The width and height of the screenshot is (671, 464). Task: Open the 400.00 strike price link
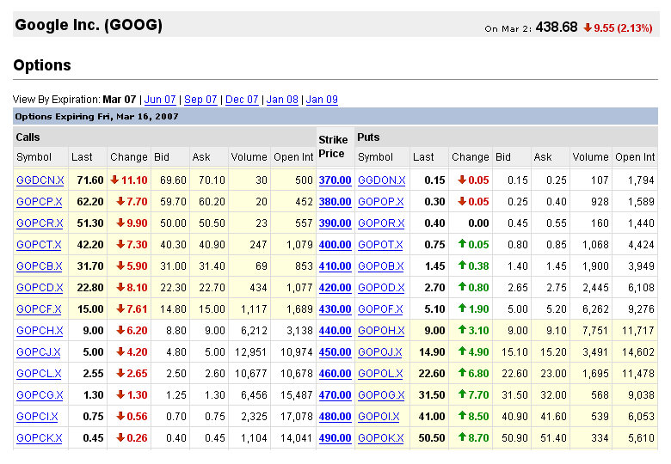click(x=335, y=245)
